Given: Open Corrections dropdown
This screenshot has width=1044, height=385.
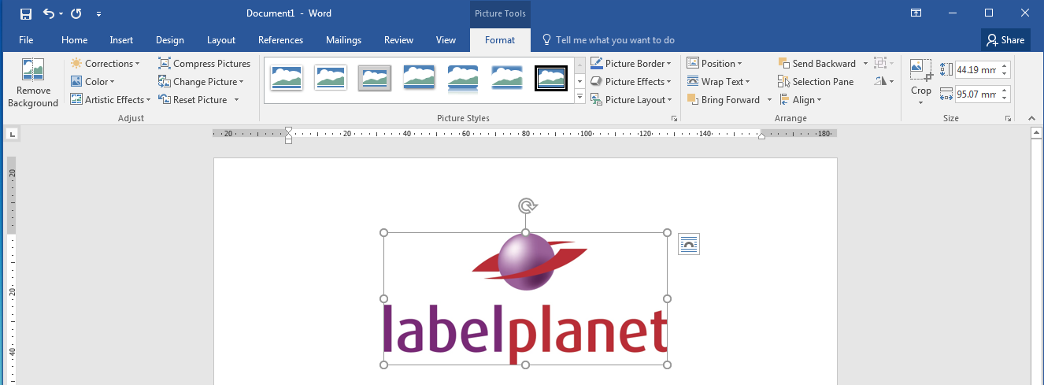Looking at the screenshot, I should [x=105, y=64].
